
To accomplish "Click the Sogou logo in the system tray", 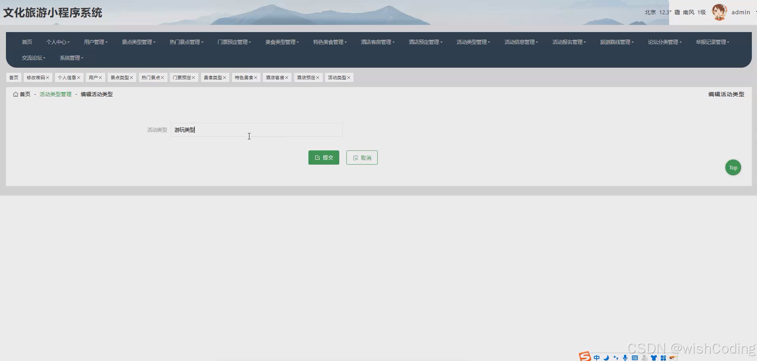I will (585, 356).
